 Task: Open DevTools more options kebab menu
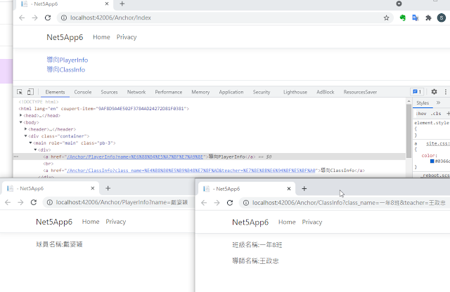click(445, 92)
